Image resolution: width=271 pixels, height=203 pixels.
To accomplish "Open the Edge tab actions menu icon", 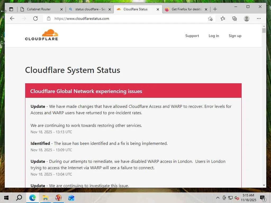I will tap(11, 9).
